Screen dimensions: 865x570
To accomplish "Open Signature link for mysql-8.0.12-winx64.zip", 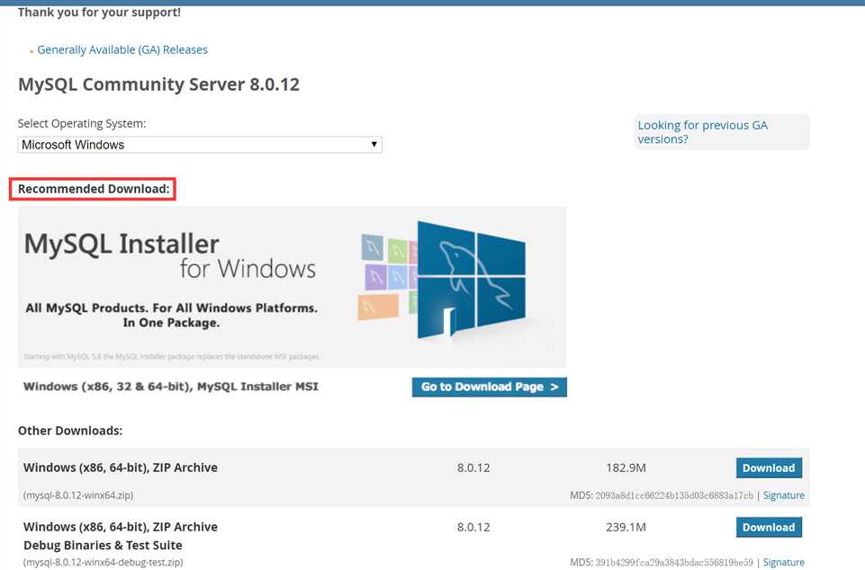I will (783, 495).
